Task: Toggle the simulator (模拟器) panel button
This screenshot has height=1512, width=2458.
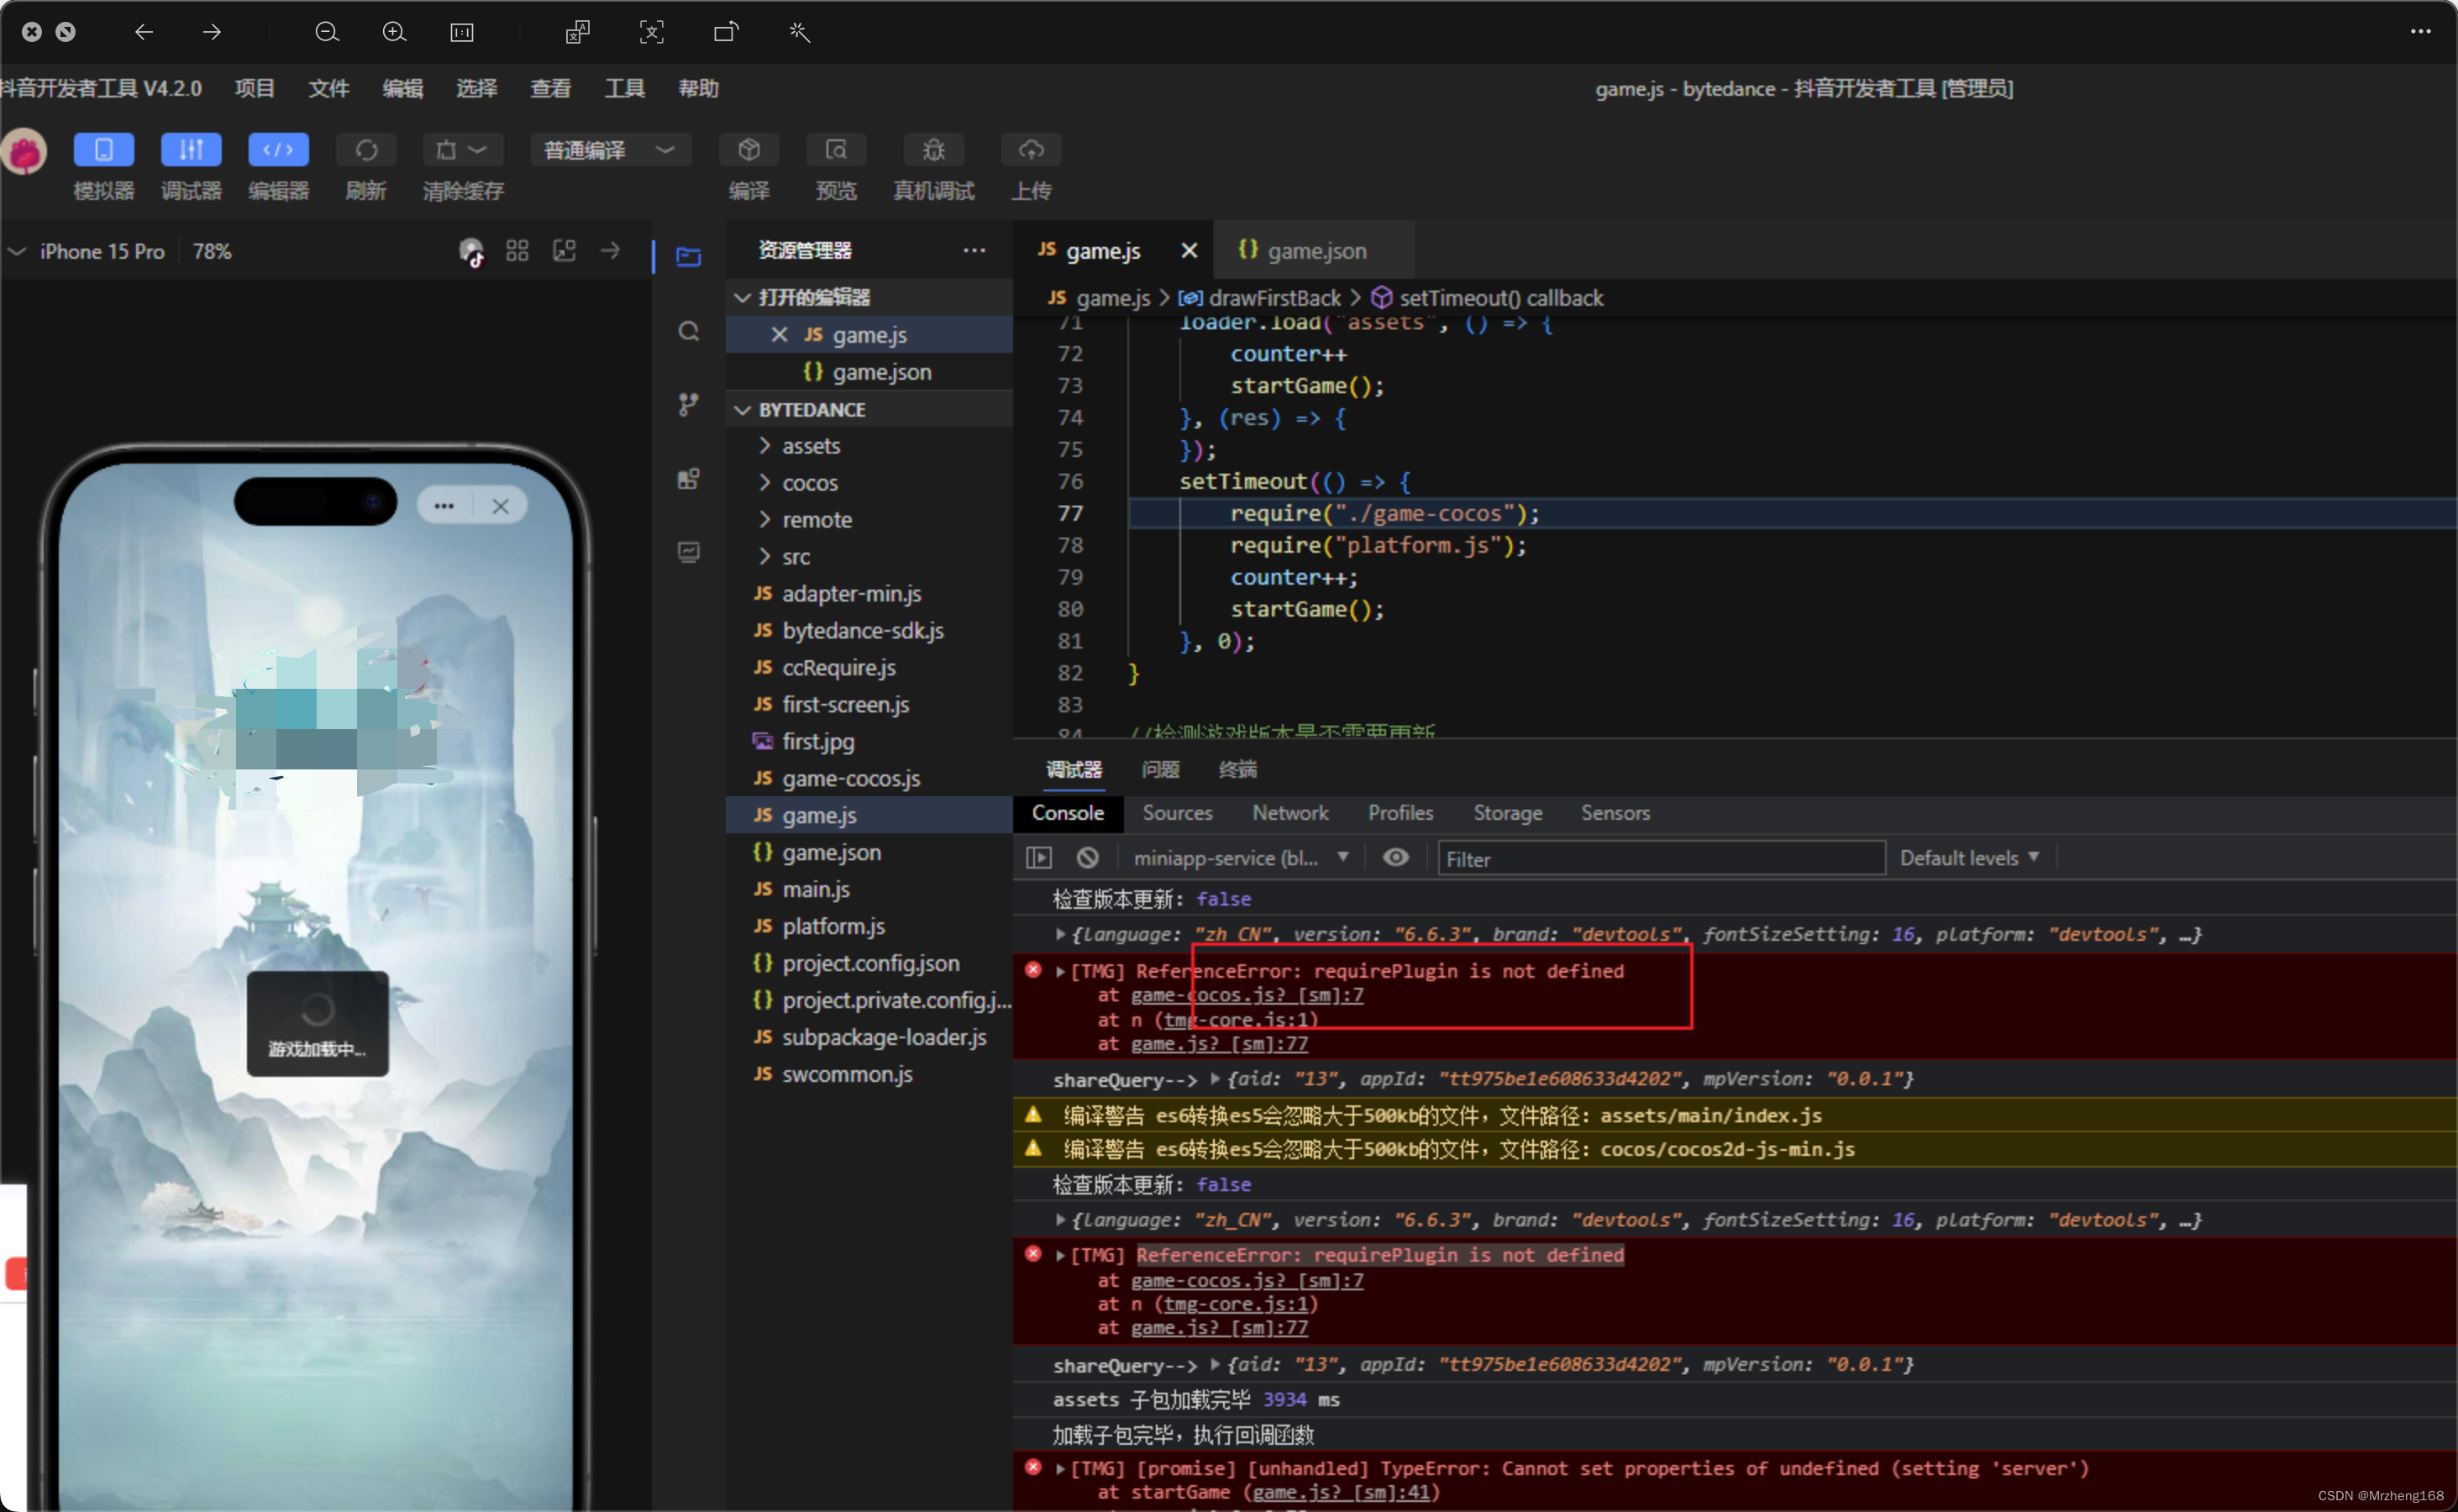Action: click(x=103, y=150)
